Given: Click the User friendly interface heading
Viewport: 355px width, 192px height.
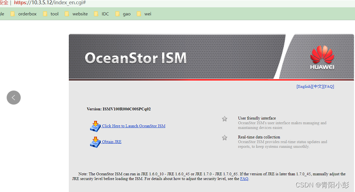Looking at the screenshot, I should coord(257,118).
